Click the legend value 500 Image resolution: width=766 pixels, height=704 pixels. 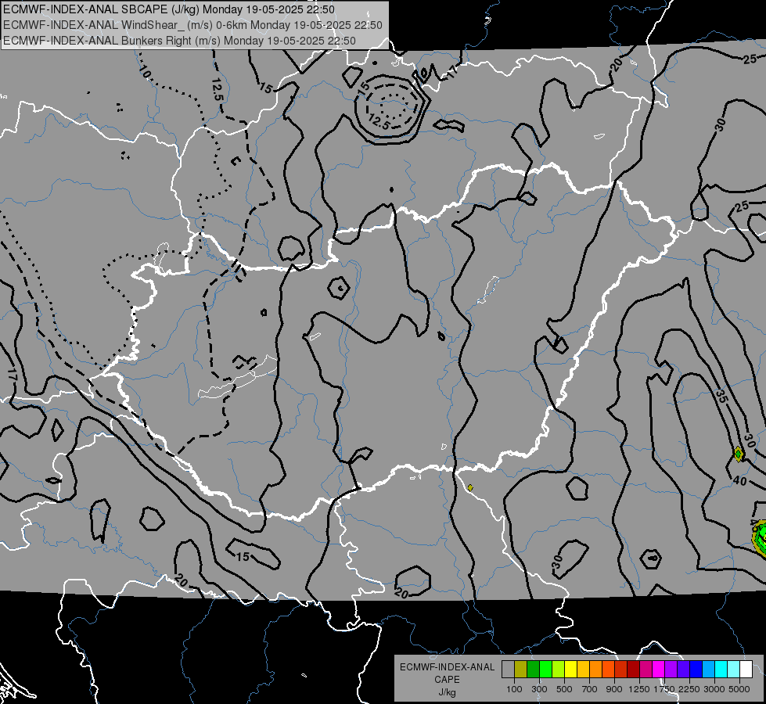click(564, 689)
